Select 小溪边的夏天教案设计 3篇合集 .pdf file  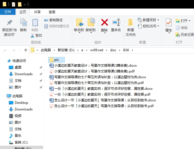point(92,71)
